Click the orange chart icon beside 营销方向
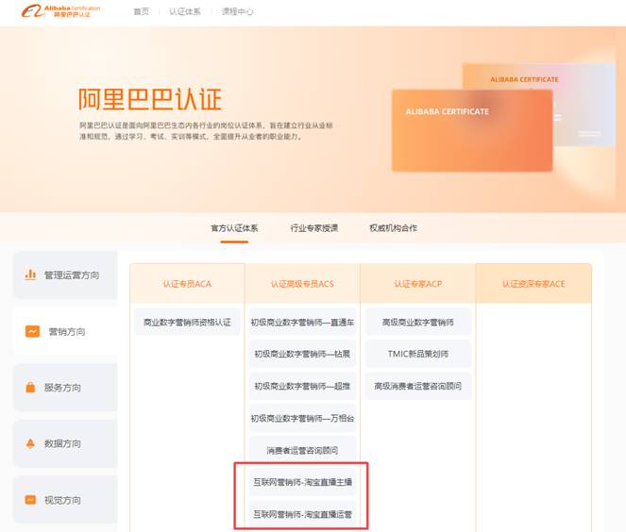This screenshot has width=626, height=532. coord(32,331)
